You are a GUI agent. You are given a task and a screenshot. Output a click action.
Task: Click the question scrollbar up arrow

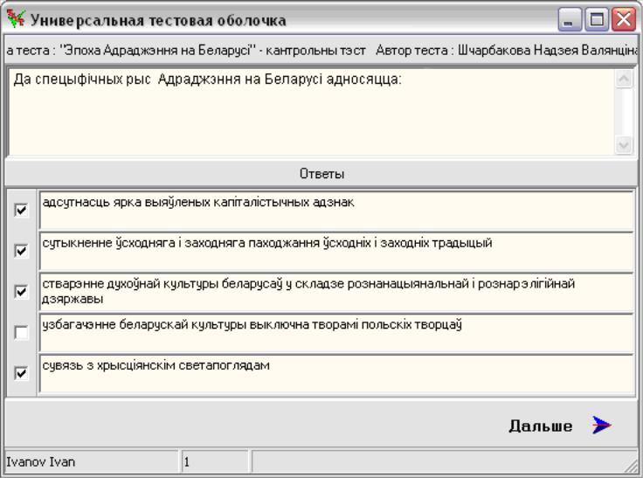624,79
